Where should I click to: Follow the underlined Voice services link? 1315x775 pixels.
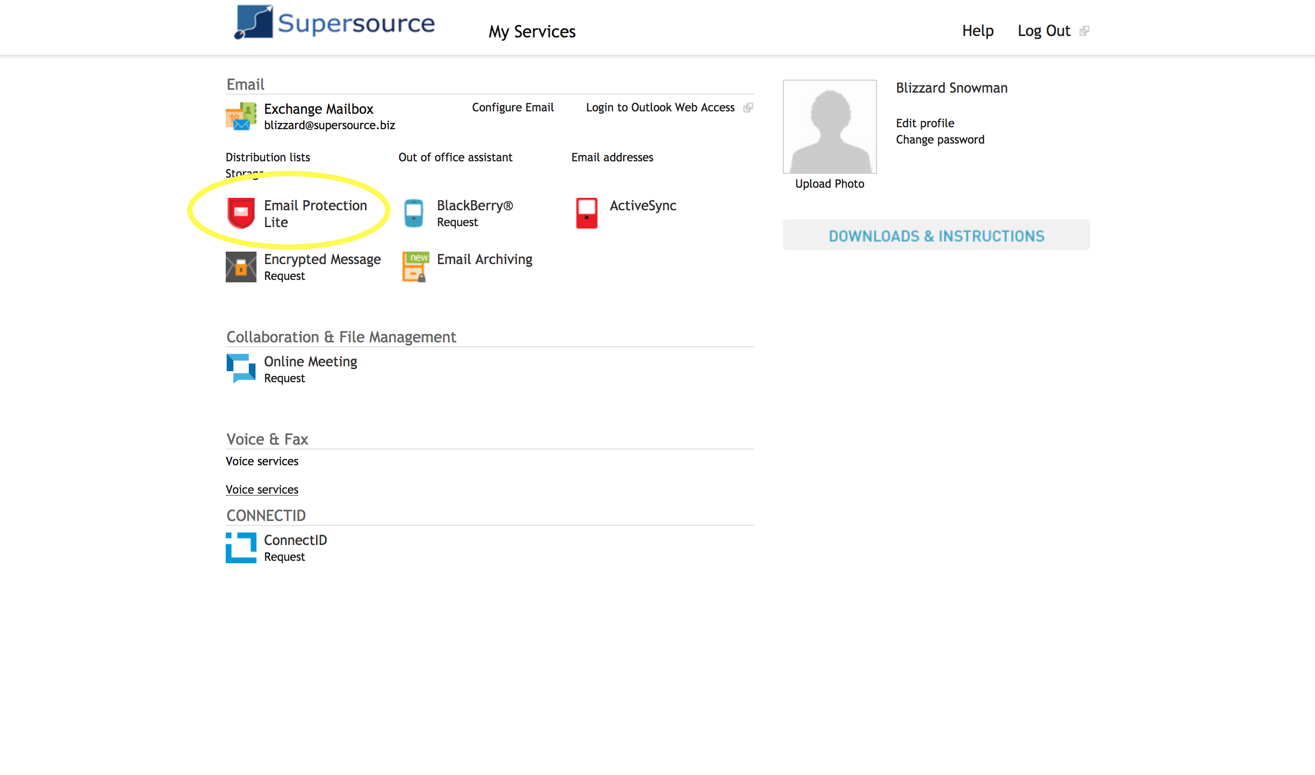point(262,490)
